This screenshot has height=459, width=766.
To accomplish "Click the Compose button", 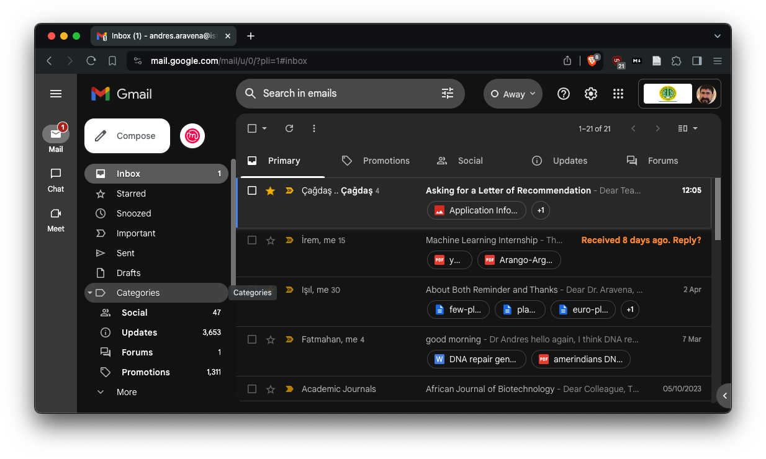I will [127, 136].
